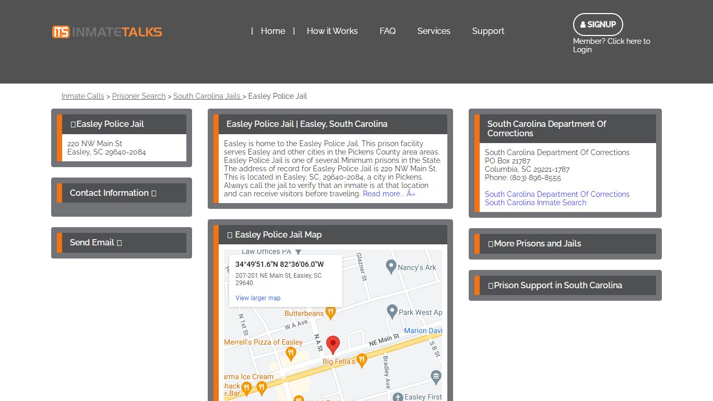
Task: Click the Easley Police Jail sidebar header
Action: 122,124
